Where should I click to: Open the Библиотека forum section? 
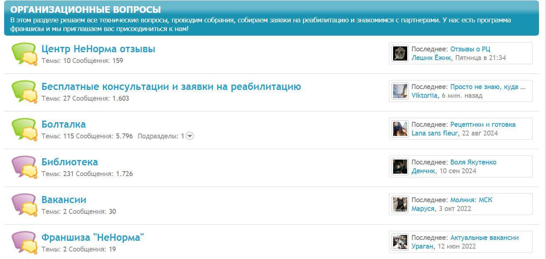(x=70, y=162)
